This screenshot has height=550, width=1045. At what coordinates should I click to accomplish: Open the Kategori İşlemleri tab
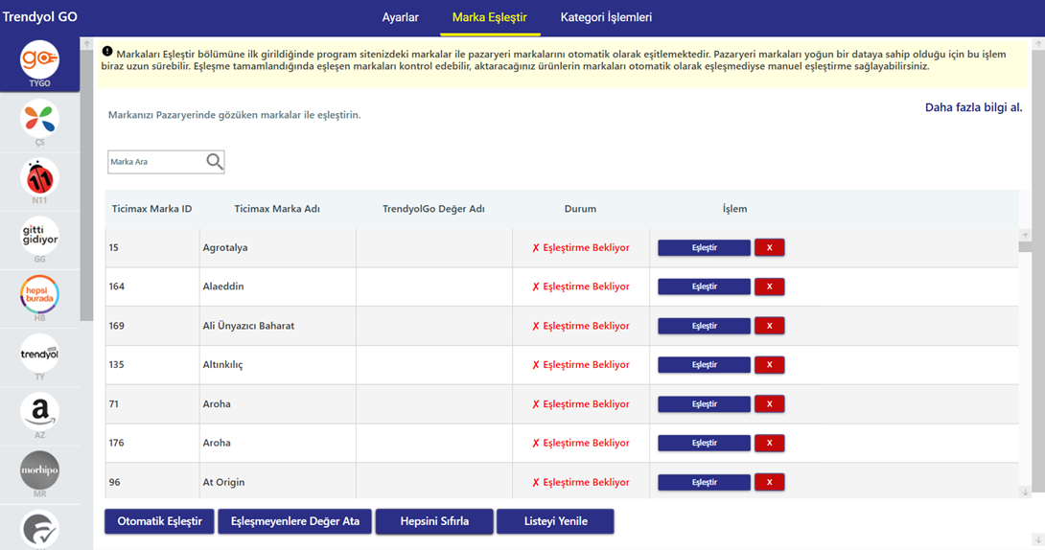606,17
